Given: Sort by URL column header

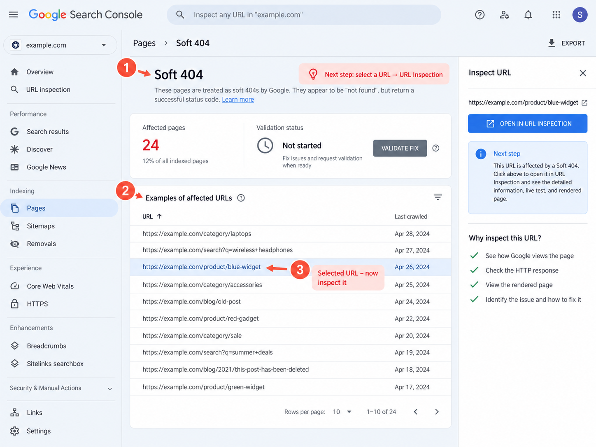Looking at the screenshot, I should (x=152, y=217).
